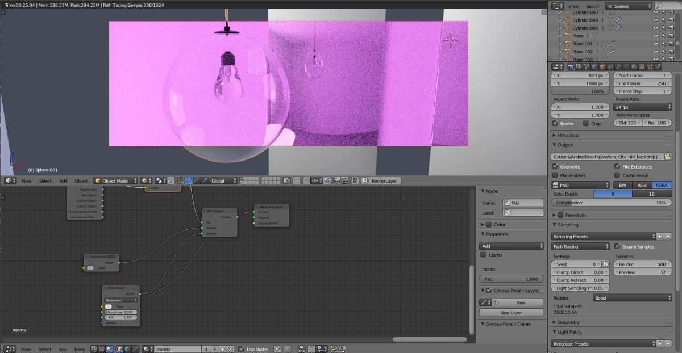Select Shader nodes tree type icon
This screenshot has width=682, height=353.
(x=109, y=349)
